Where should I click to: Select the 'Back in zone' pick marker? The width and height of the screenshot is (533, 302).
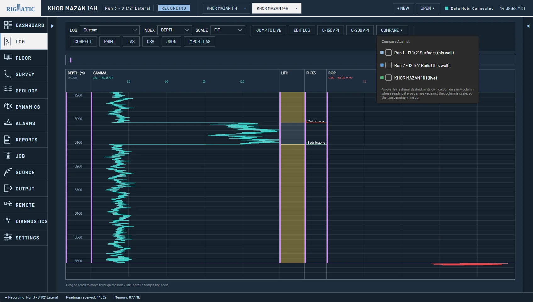316,143
